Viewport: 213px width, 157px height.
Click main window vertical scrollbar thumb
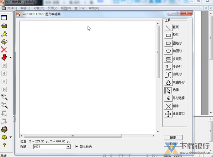(x=211, y=38)
